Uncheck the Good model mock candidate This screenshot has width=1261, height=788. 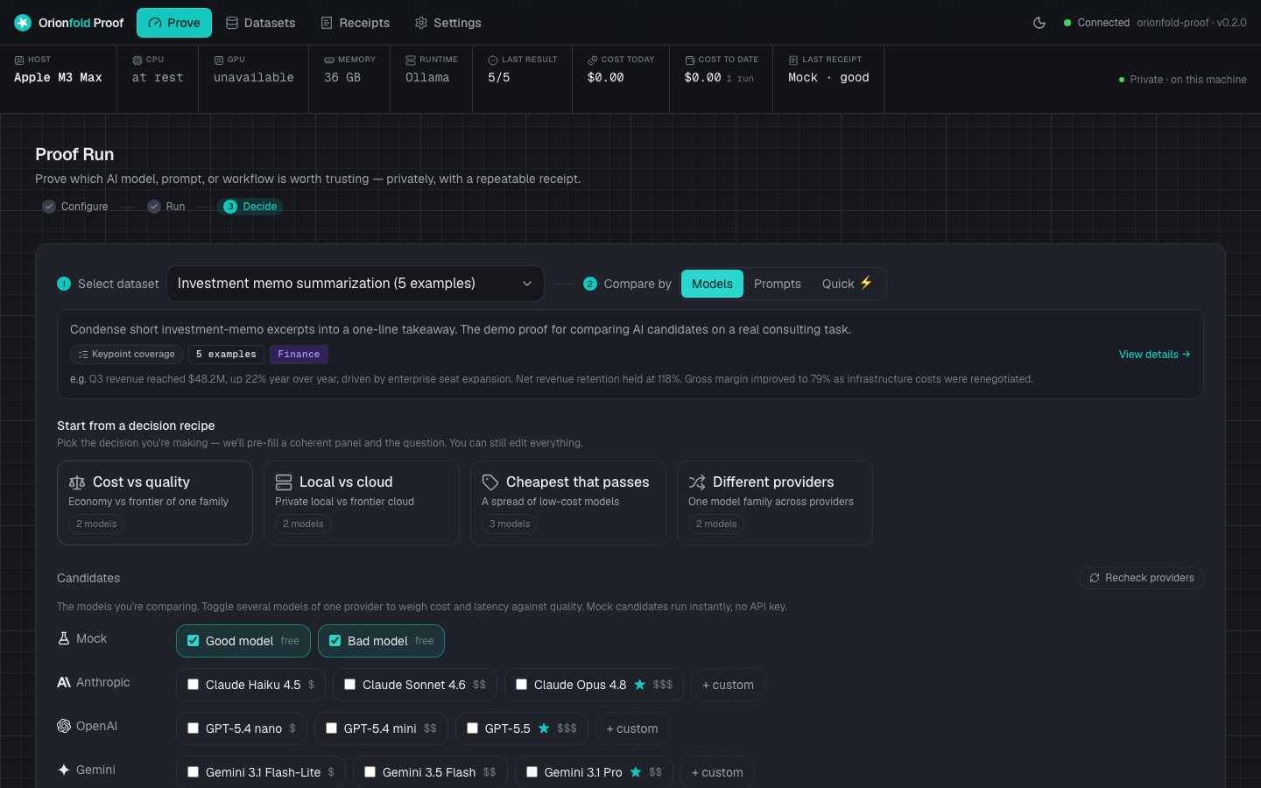(x=194, y=641)
